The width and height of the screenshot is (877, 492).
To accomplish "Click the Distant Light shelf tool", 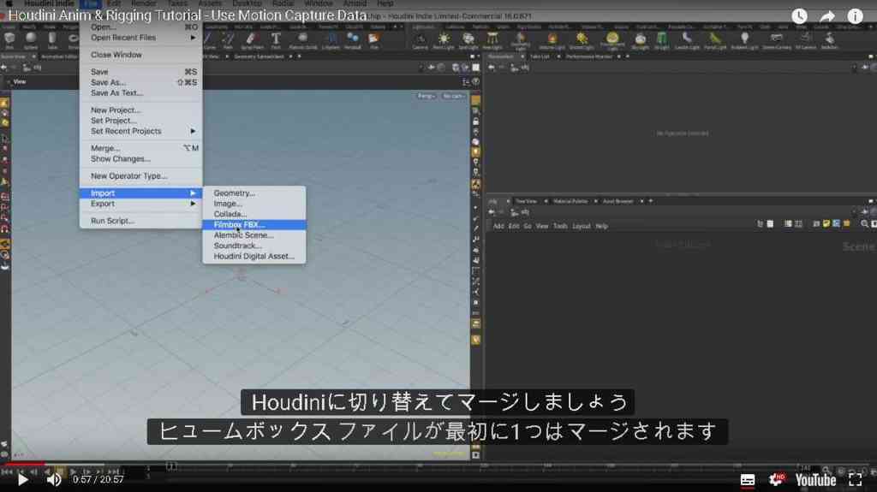I will click(582, 39).
